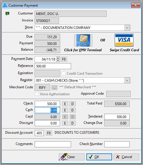Viewport: 143px width, 165px height.
Task: Click the VISA Swipe Credit Card icon
Action: (124, 40)
